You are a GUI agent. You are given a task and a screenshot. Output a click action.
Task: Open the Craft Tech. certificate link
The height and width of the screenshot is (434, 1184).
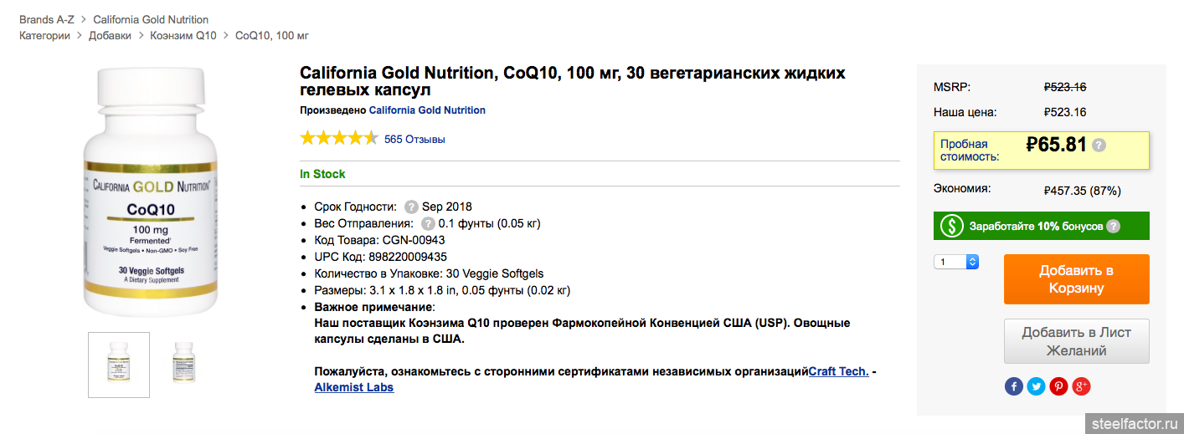(x=838, y=371)
